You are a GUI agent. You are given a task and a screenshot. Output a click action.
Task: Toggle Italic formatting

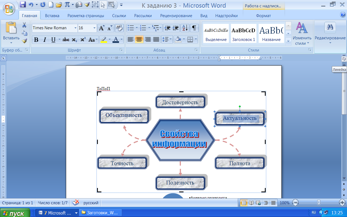point(45,40)
